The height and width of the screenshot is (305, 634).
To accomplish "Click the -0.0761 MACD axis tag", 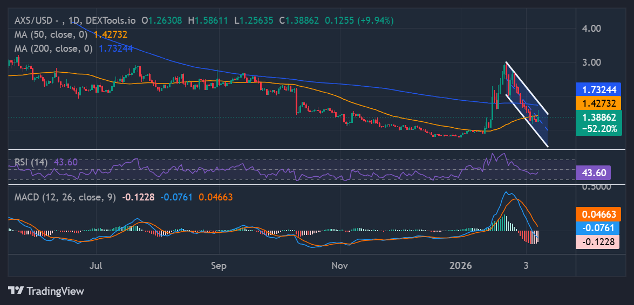I will click(x=598, y=228).
